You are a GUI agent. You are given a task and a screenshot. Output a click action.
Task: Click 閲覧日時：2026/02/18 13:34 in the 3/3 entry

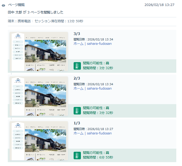(x=93, y=39)
